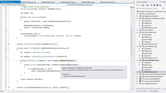Image resolution: width=166 pixels, height=93 pixels.
Task: Click MainWindow.xaml icon under 002_BeginDownloadSyncContext
Action: [x=143, y=28]
